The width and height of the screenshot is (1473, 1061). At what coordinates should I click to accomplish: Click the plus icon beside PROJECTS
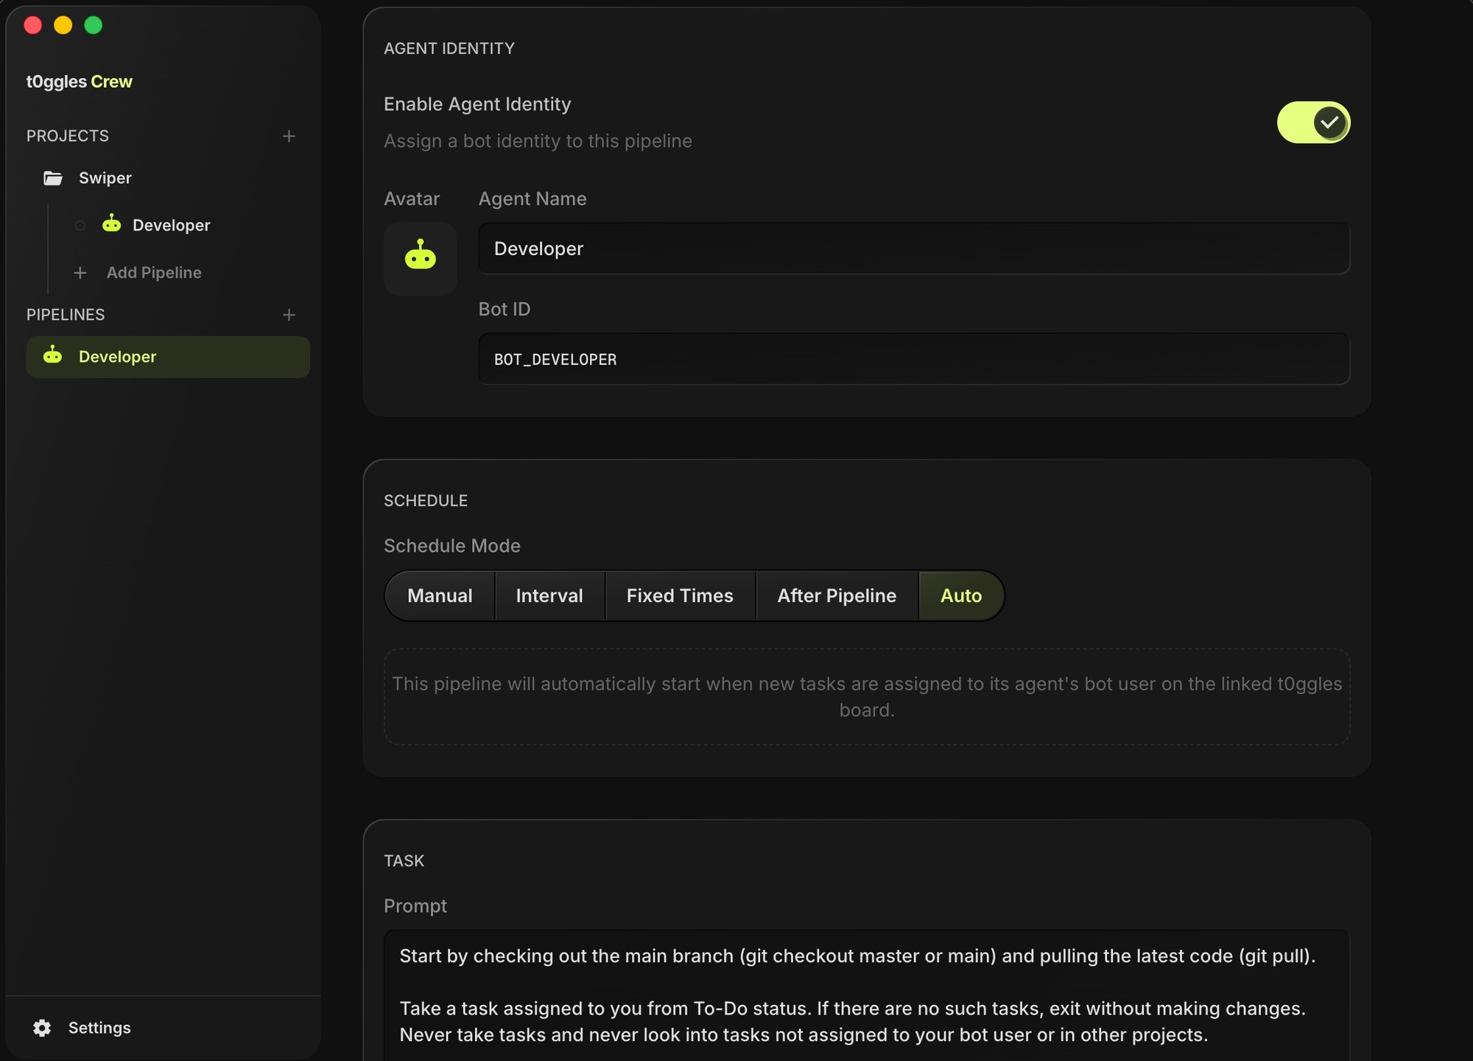[x=289, y=136]
